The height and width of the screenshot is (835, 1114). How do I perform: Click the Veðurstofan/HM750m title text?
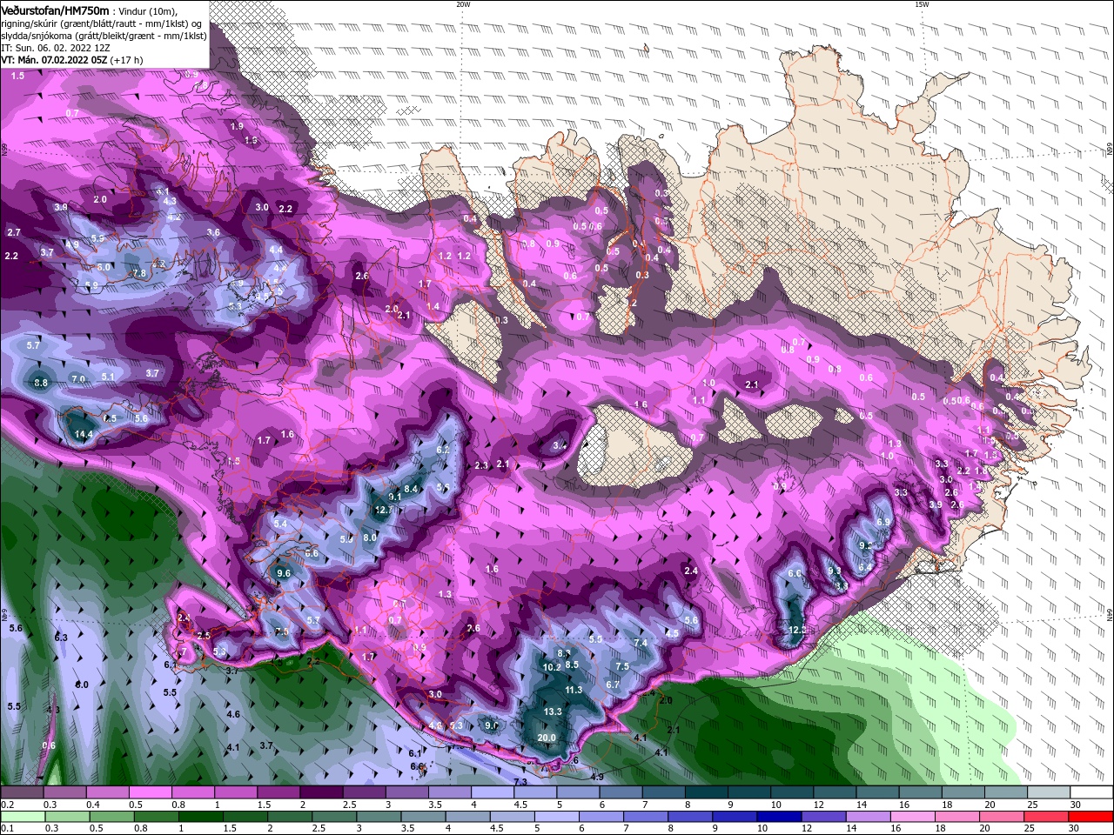56,10
